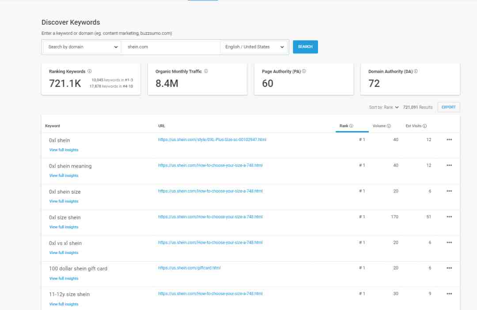Click the shein.com search input field
The height and width of the screenshot is (310, 477).
pyautogui.click(x=170, y=47)
